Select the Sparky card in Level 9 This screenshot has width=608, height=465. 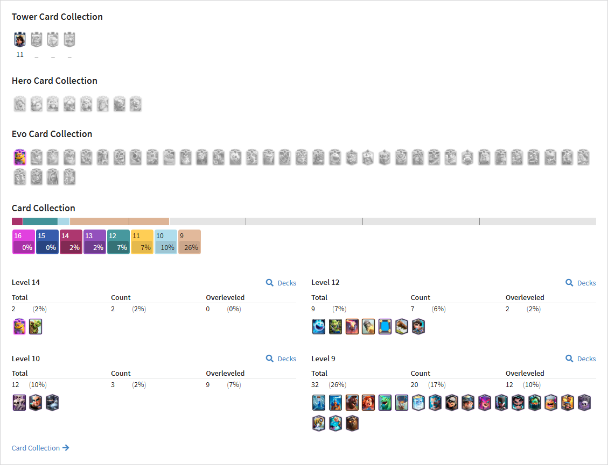pyautogui.click(x=319, y=423)
